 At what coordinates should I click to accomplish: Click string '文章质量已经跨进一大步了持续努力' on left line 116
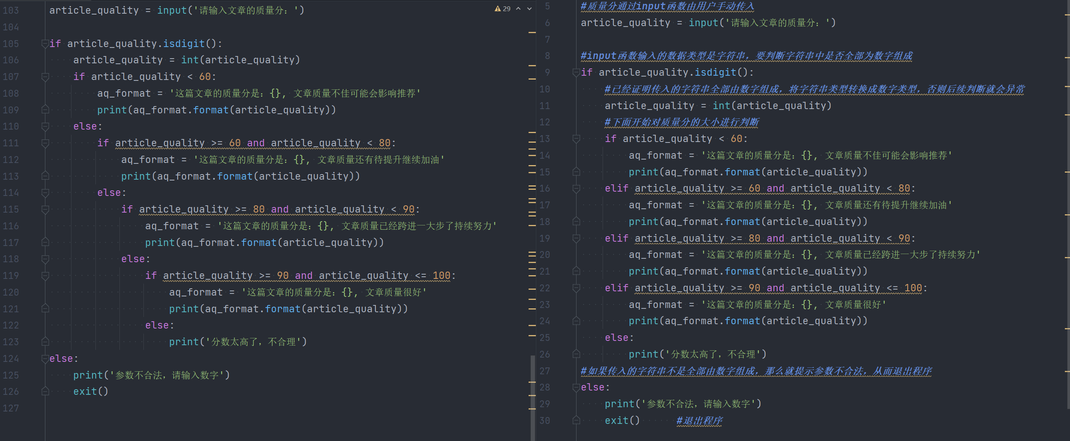pyautogui.click(x=416, y=226)
